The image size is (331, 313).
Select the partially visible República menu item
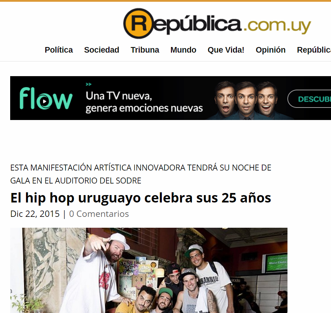point(314,50)
